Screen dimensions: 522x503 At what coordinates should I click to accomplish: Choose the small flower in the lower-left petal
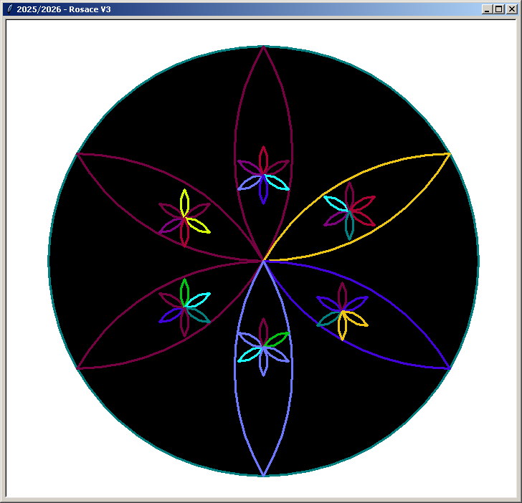(185, 307)
